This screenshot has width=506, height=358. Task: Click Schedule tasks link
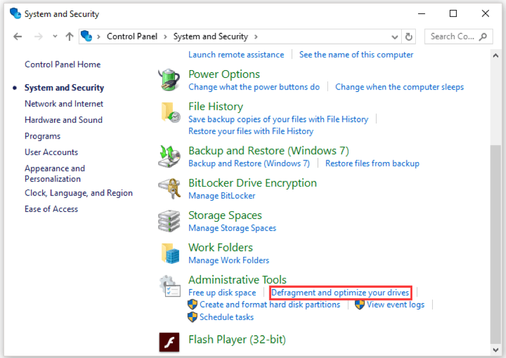pyautogui.click(x=227, y=317)
